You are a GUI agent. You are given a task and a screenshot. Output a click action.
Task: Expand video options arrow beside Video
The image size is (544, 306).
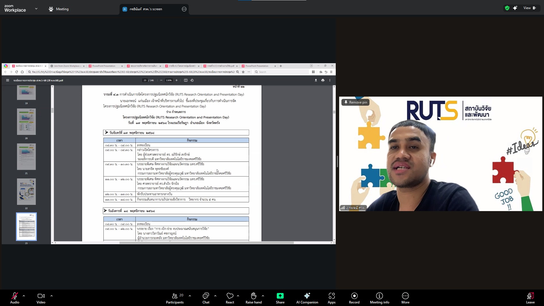(52, 296)
